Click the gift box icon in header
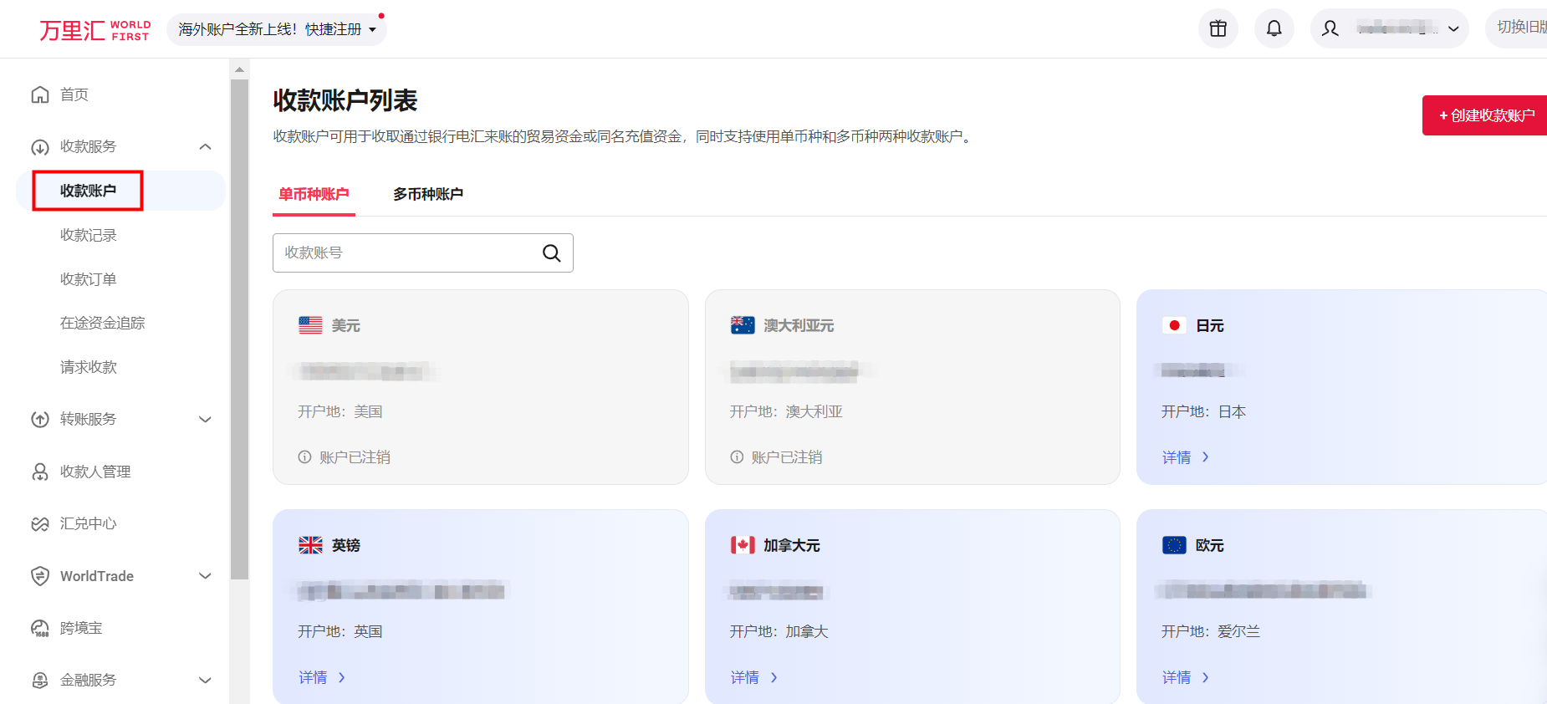The width and height of the screenshot is (1547, 704). point(1218,28)
